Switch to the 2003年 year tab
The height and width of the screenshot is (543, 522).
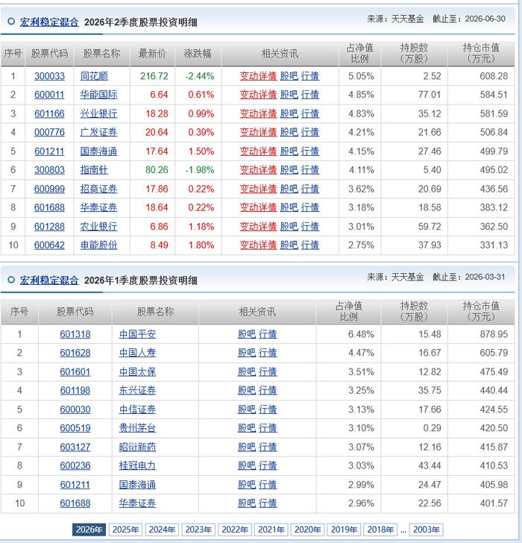pos(426,530)
